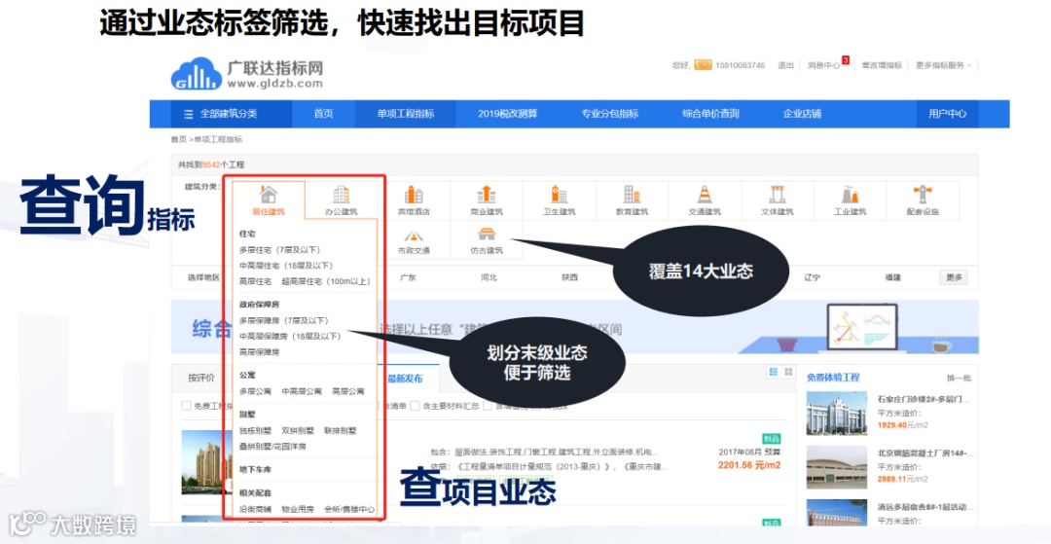
Task: Choose 沿街商铺 subcategory
Action: tap(255, 509)
